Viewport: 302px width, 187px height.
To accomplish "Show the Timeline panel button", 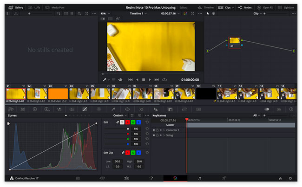I will tap(206, 8).
